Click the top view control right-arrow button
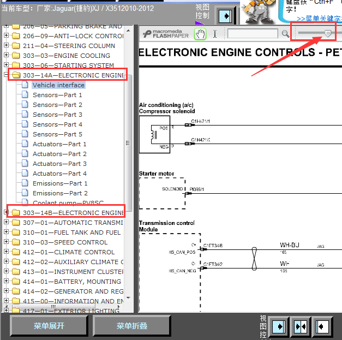342x340 pixels. 225,16
